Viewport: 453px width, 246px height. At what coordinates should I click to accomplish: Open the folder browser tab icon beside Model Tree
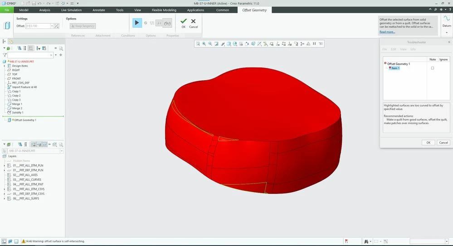11,41
